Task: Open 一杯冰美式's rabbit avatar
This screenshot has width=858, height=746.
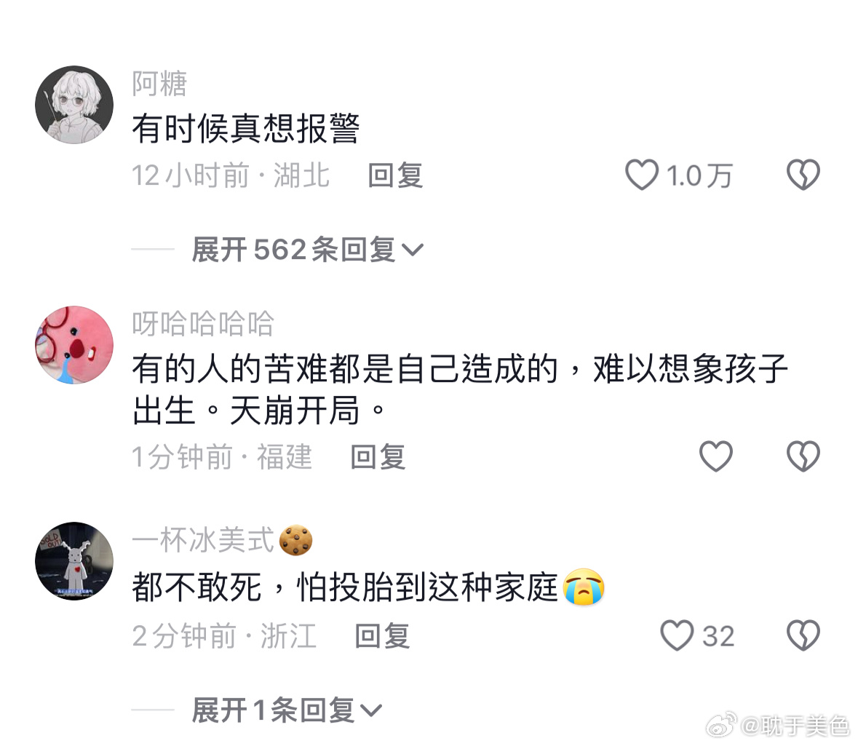Action: [74, 561]
